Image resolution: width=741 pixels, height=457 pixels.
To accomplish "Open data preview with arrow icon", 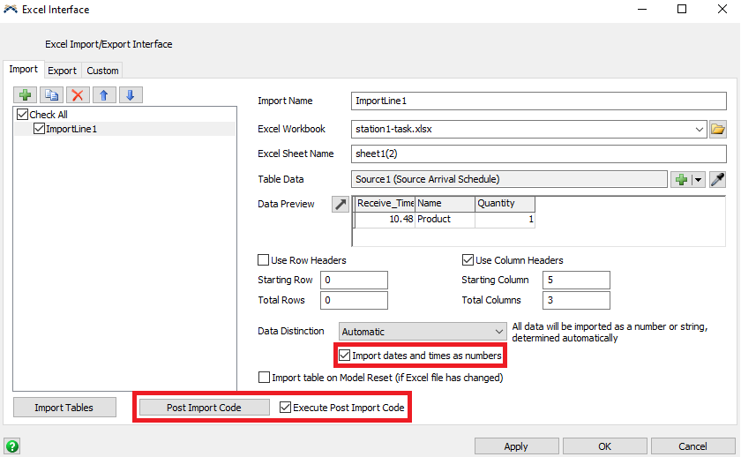I will 340,205.
